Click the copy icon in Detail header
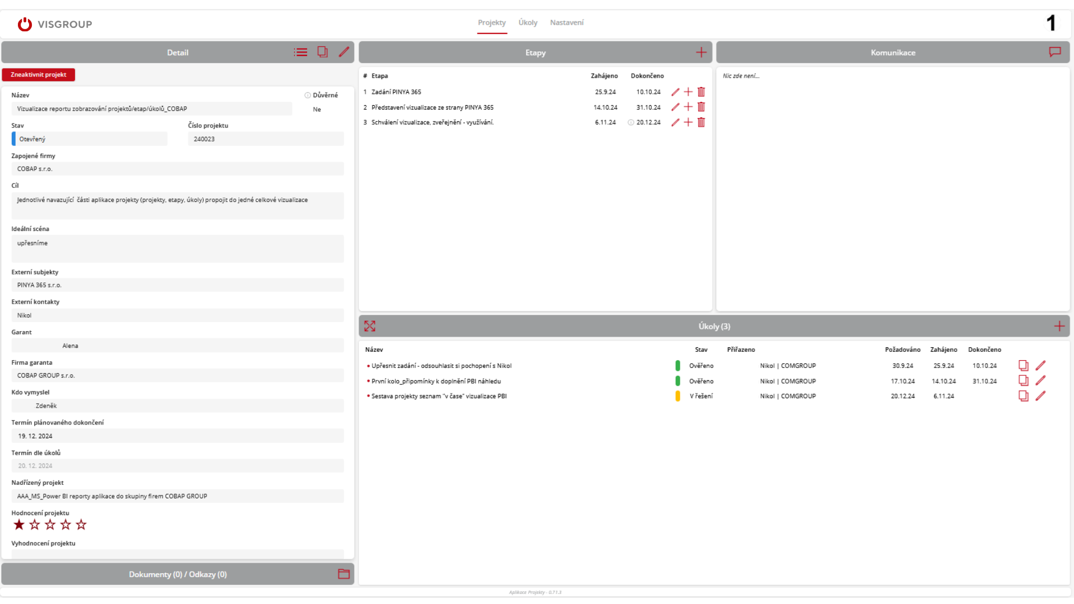The height and width of the screenshot is (604, 1074). (x=322, y=52)
